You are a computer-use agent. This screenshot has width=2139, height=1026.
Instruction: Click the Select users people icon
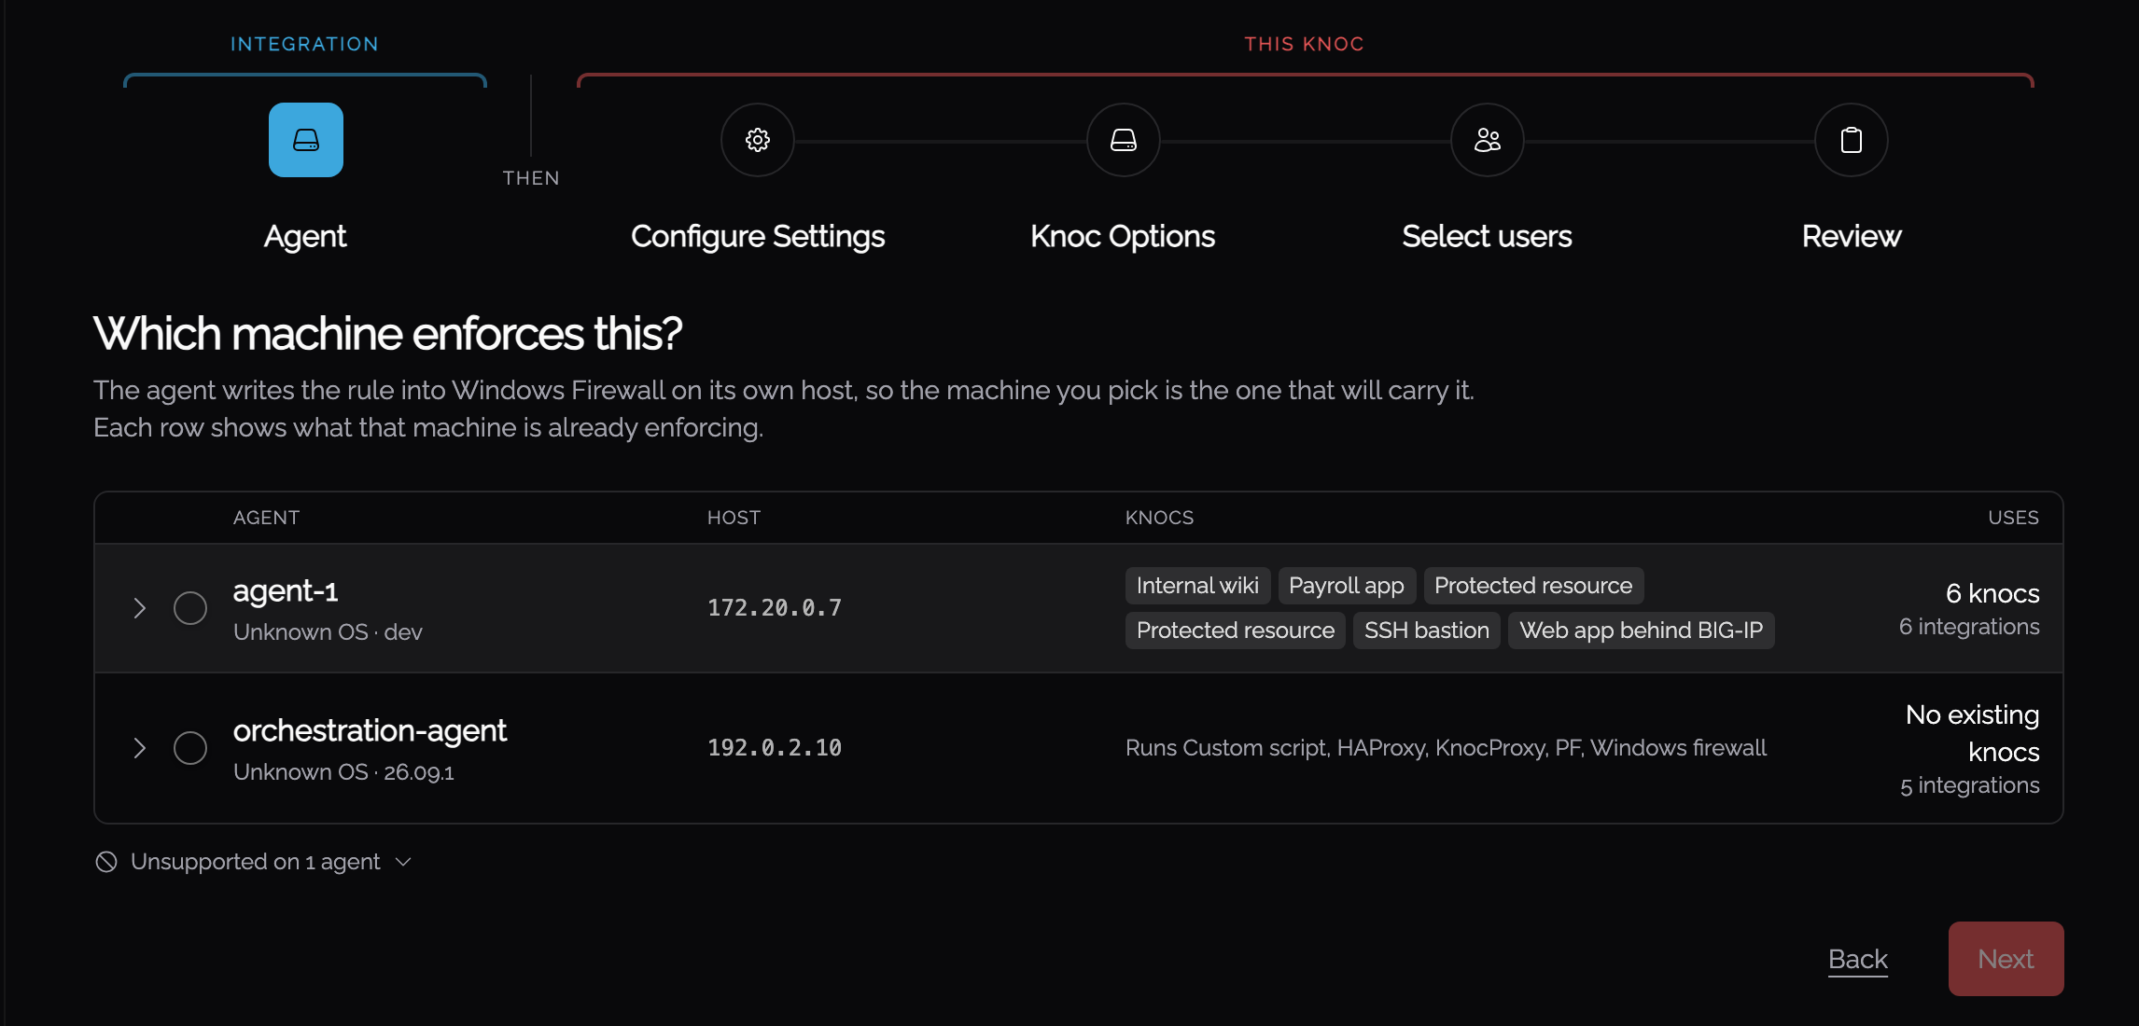[1488, 140]
